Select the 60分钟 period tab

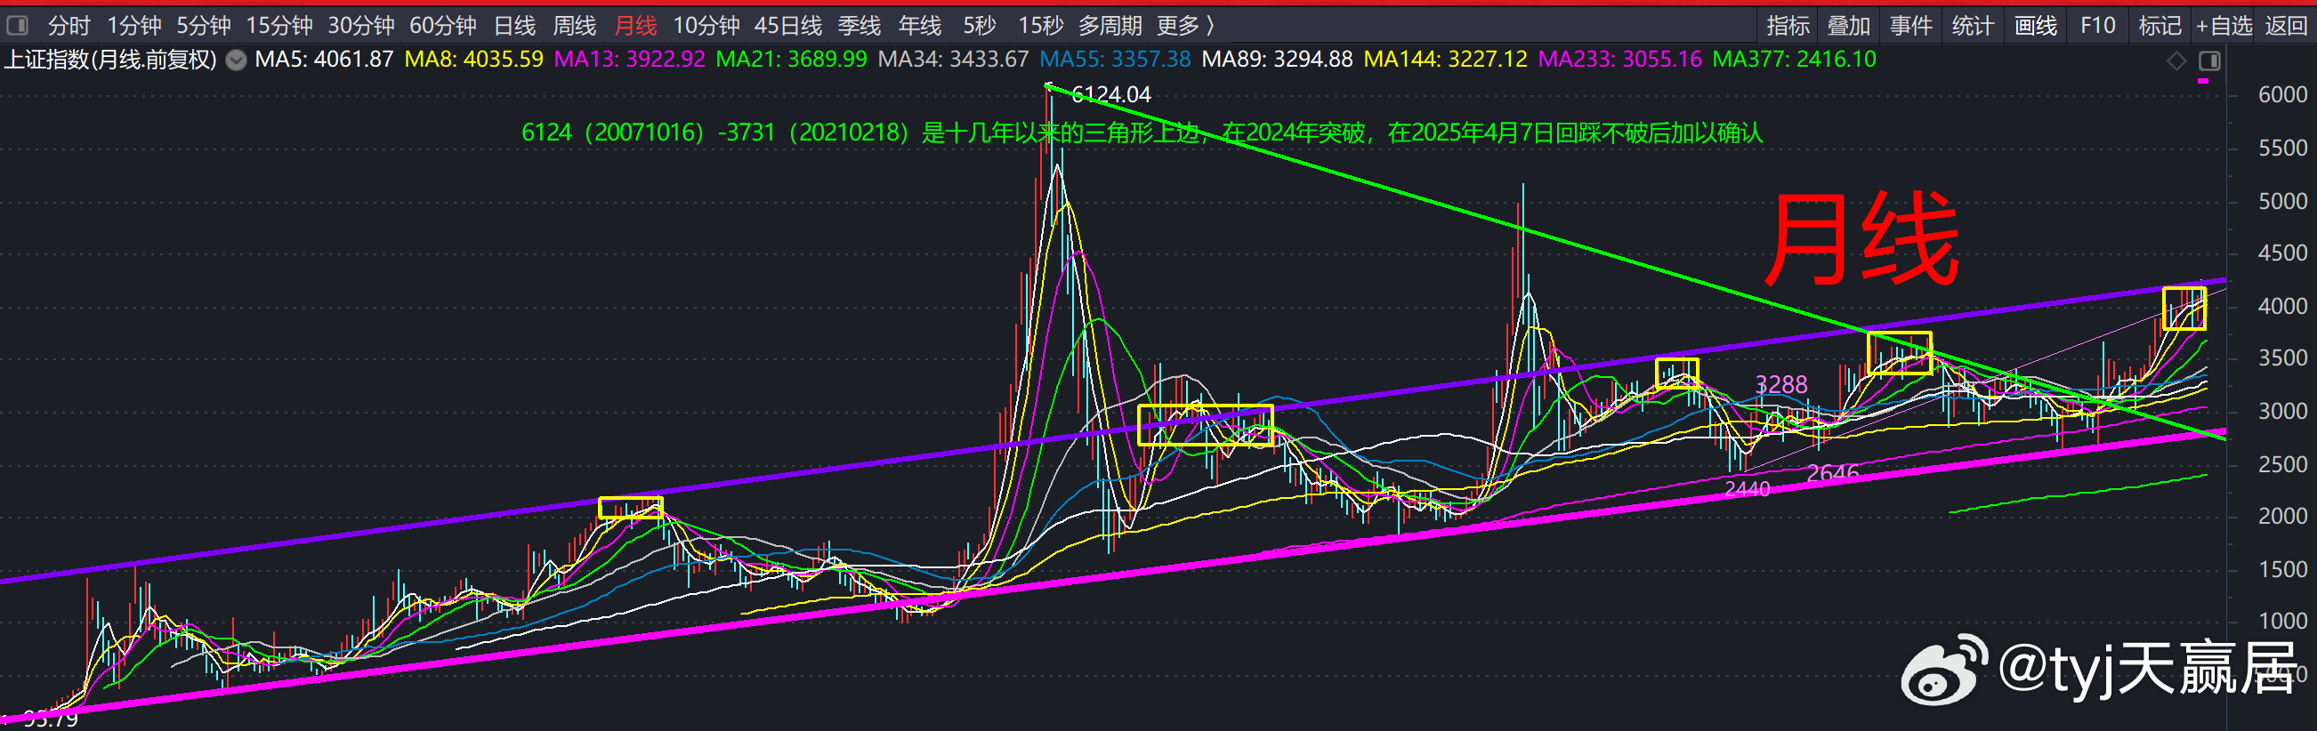point(442,25)
